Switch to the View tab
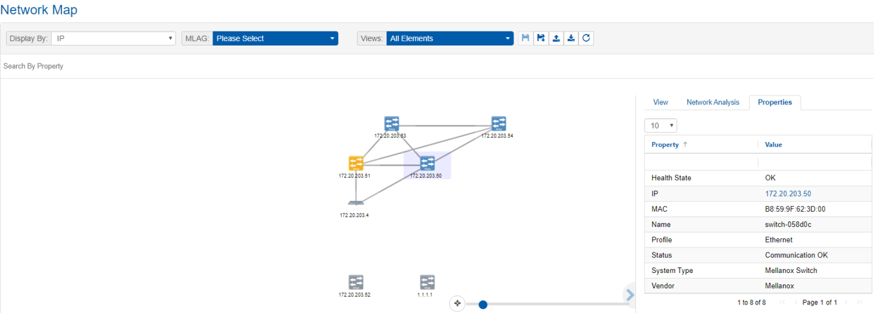This screenshot has height=313, width=874. coord(660,103)
